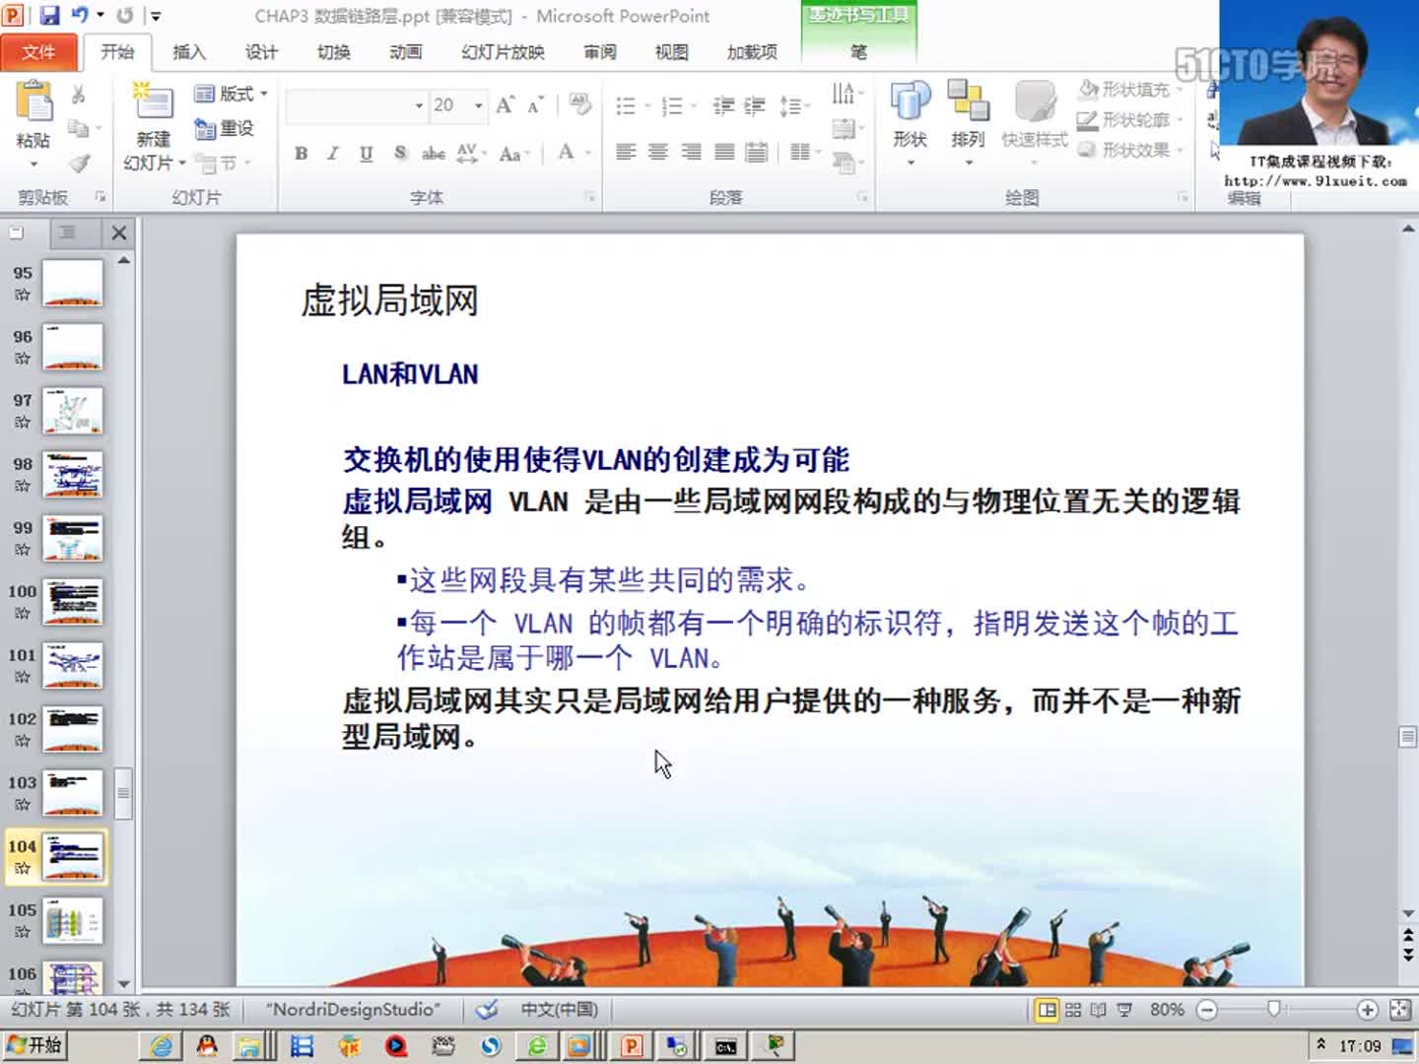The width and height of the screenshot is (1419, 1064).
Task: Open the Change Case Aa dropdown
Action: 514,154
